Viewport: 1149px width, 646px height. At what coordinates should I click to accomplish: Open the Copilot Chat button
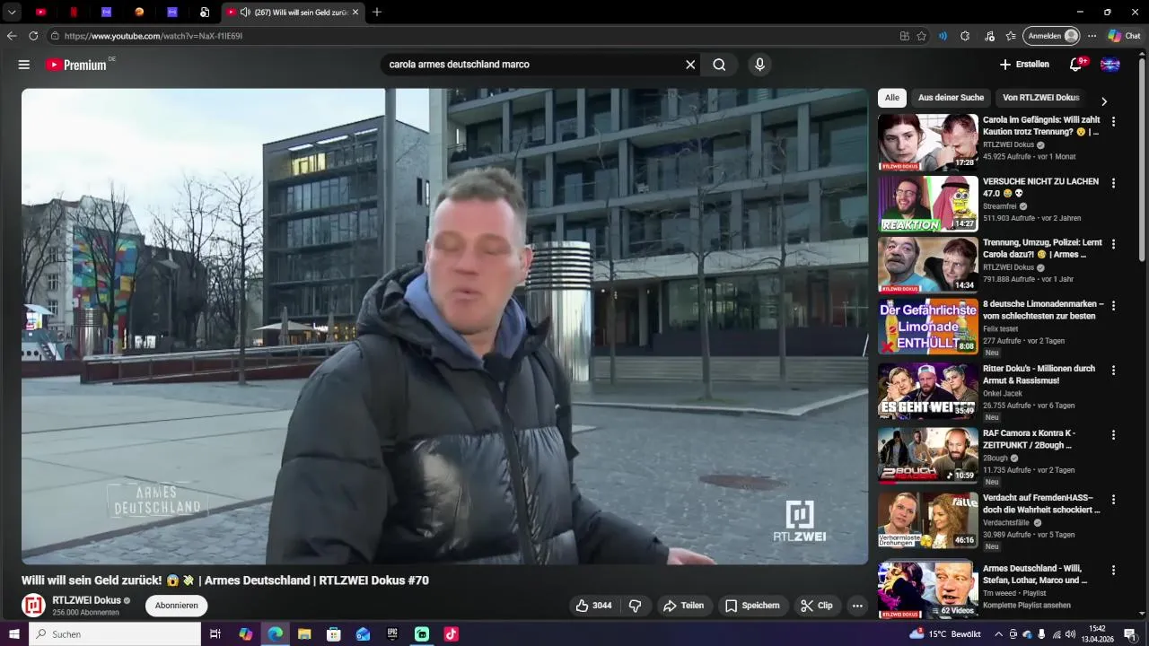click(x=1124, y=36)
